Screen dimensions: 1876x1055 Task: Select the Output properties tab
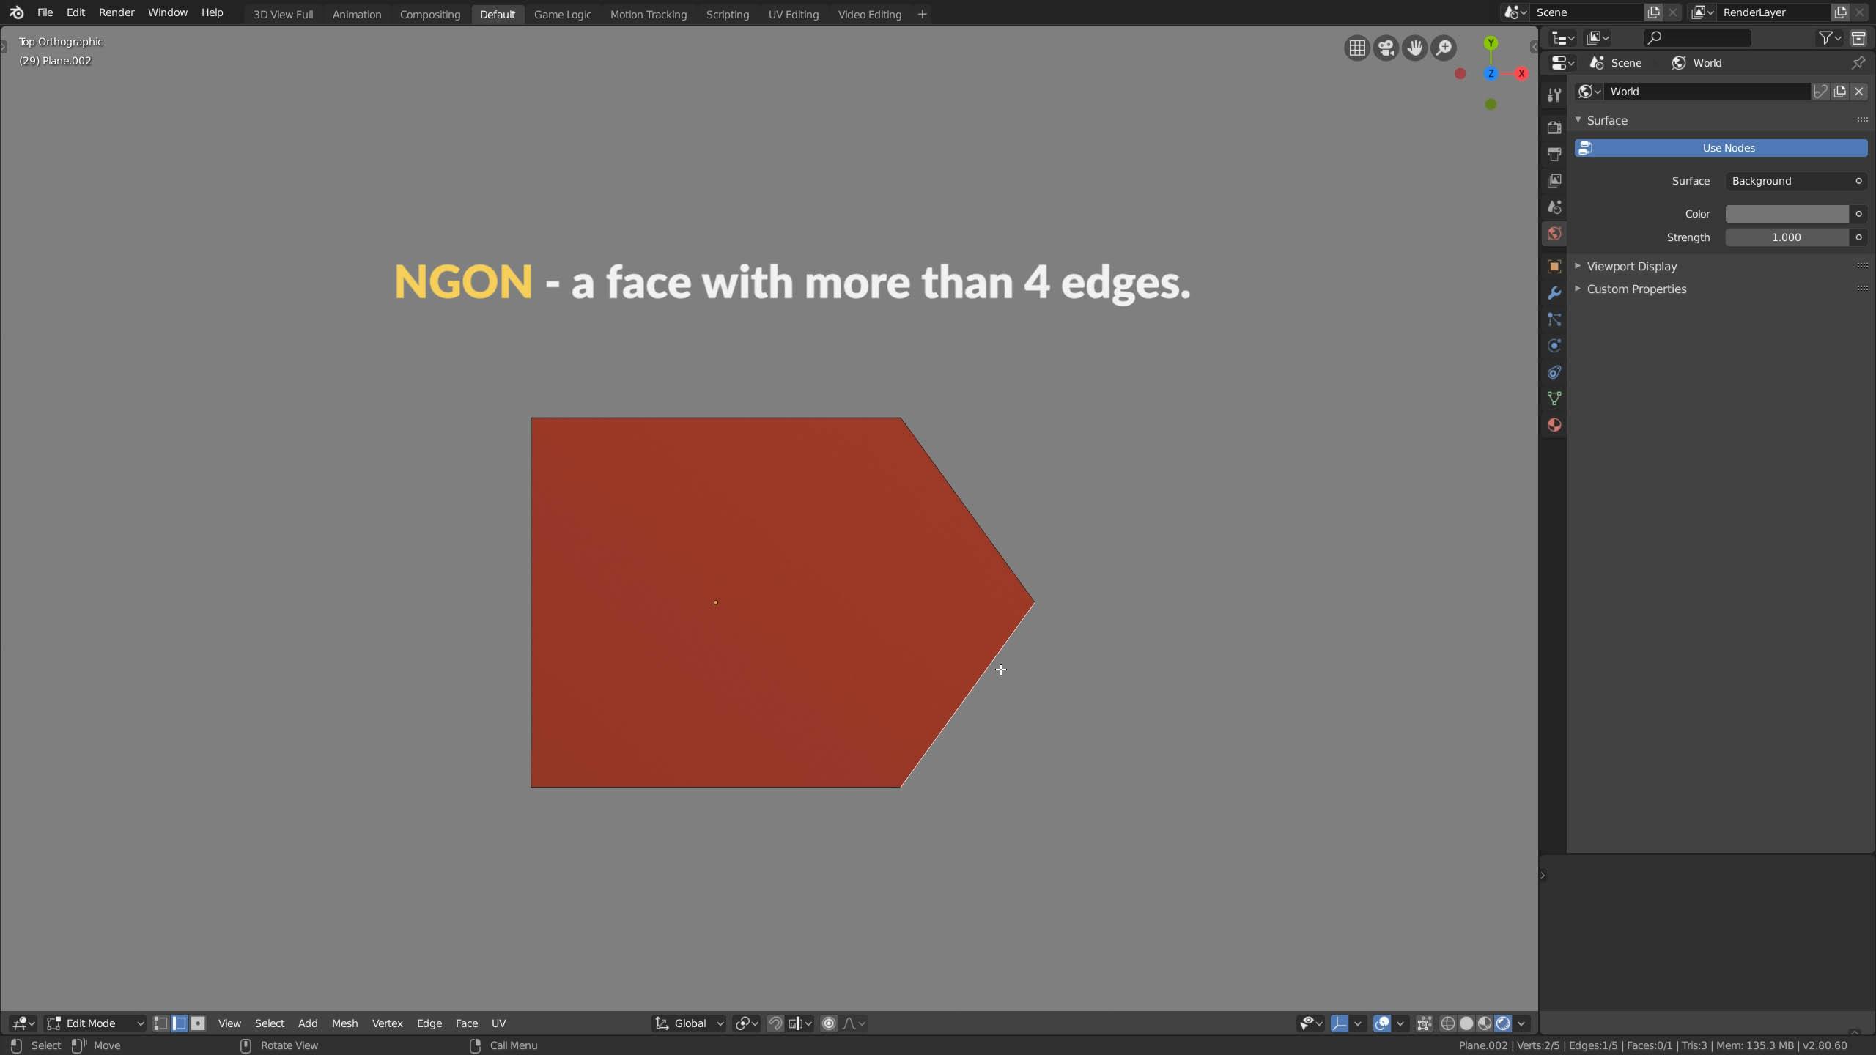coord(1554,154)
